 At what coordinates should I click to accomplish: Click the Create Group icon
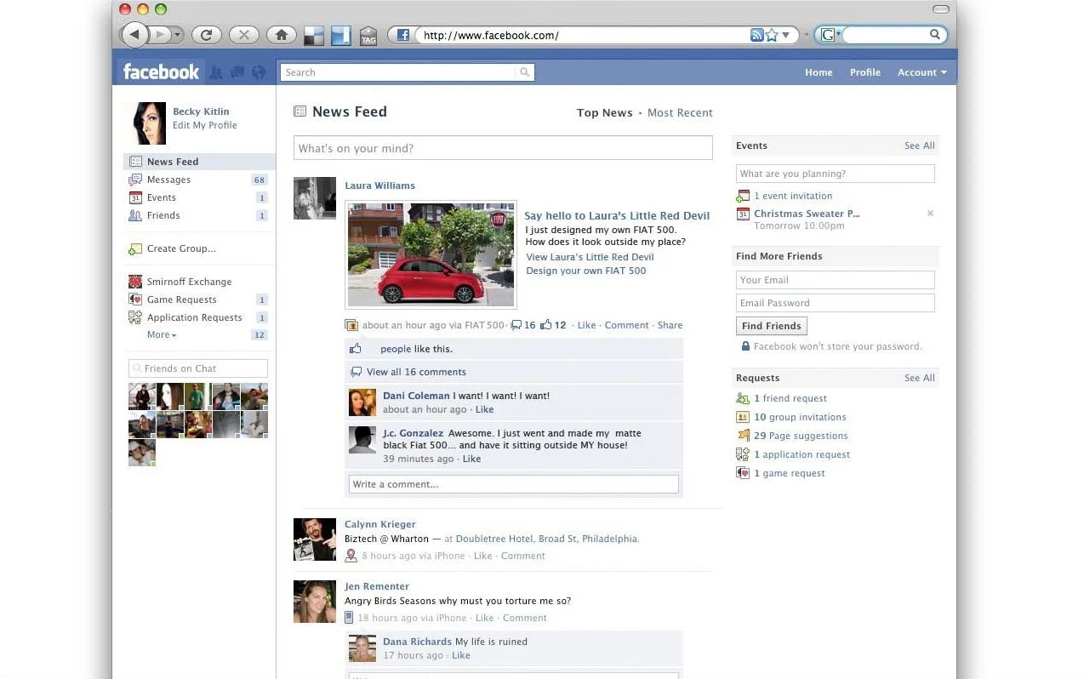pos(135,248)
